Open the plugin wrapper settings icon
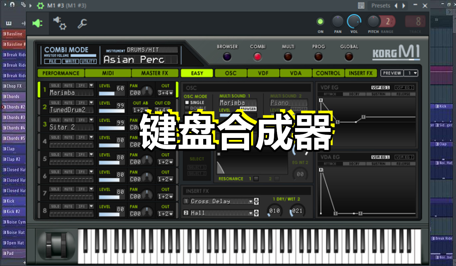The height and width of the screenshot is (266, 456). 60,23
